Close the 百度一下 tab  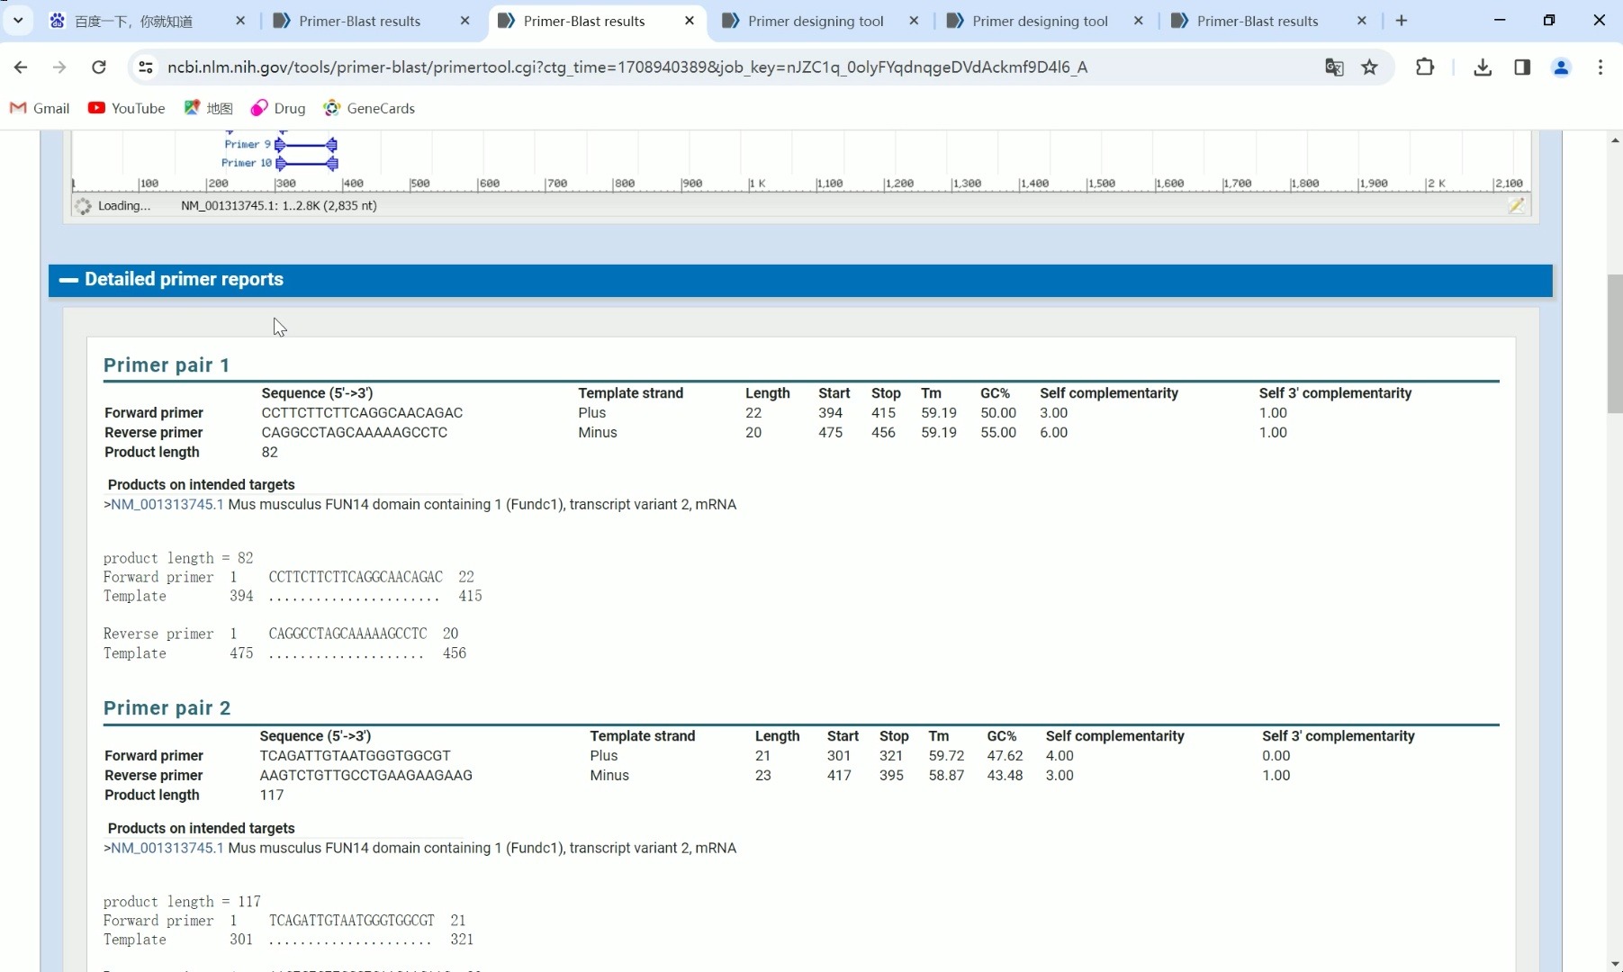(240, 21)
